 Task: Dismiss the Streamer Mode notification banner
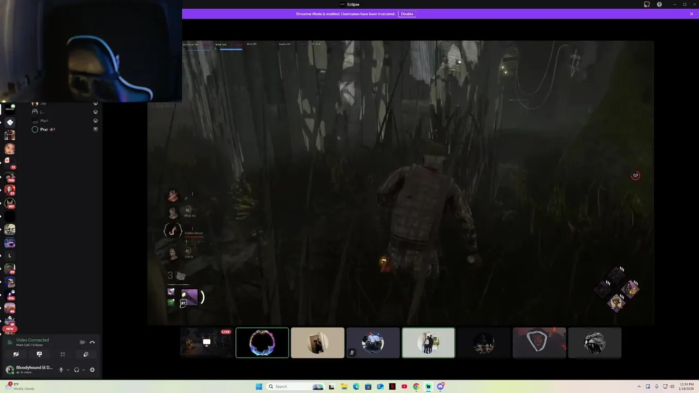coord(691,14)
